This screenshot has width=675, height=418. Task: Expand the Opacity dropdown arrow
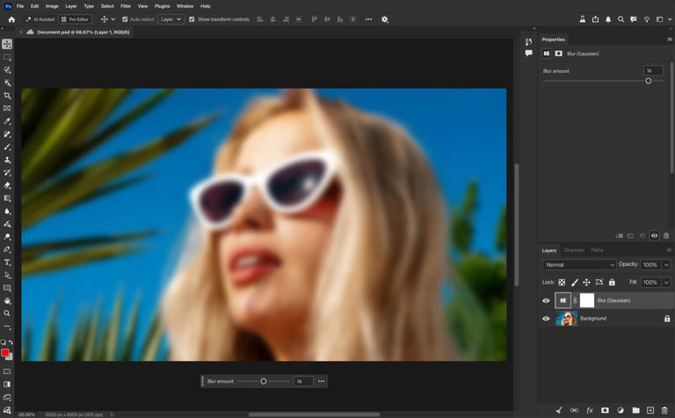666,265
